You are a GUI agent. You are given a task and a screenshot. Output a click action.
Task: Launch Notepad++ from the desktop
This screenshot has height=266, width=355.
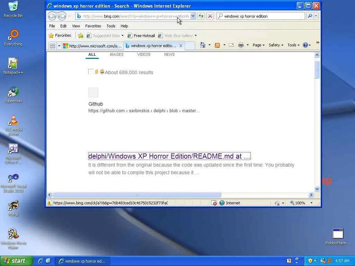click(x=14, y=66)
